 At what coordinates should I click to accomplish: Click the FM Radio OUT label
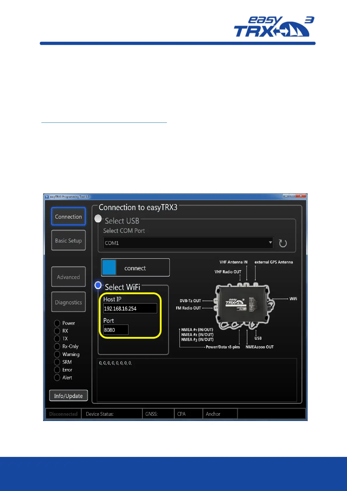point(188,308)
